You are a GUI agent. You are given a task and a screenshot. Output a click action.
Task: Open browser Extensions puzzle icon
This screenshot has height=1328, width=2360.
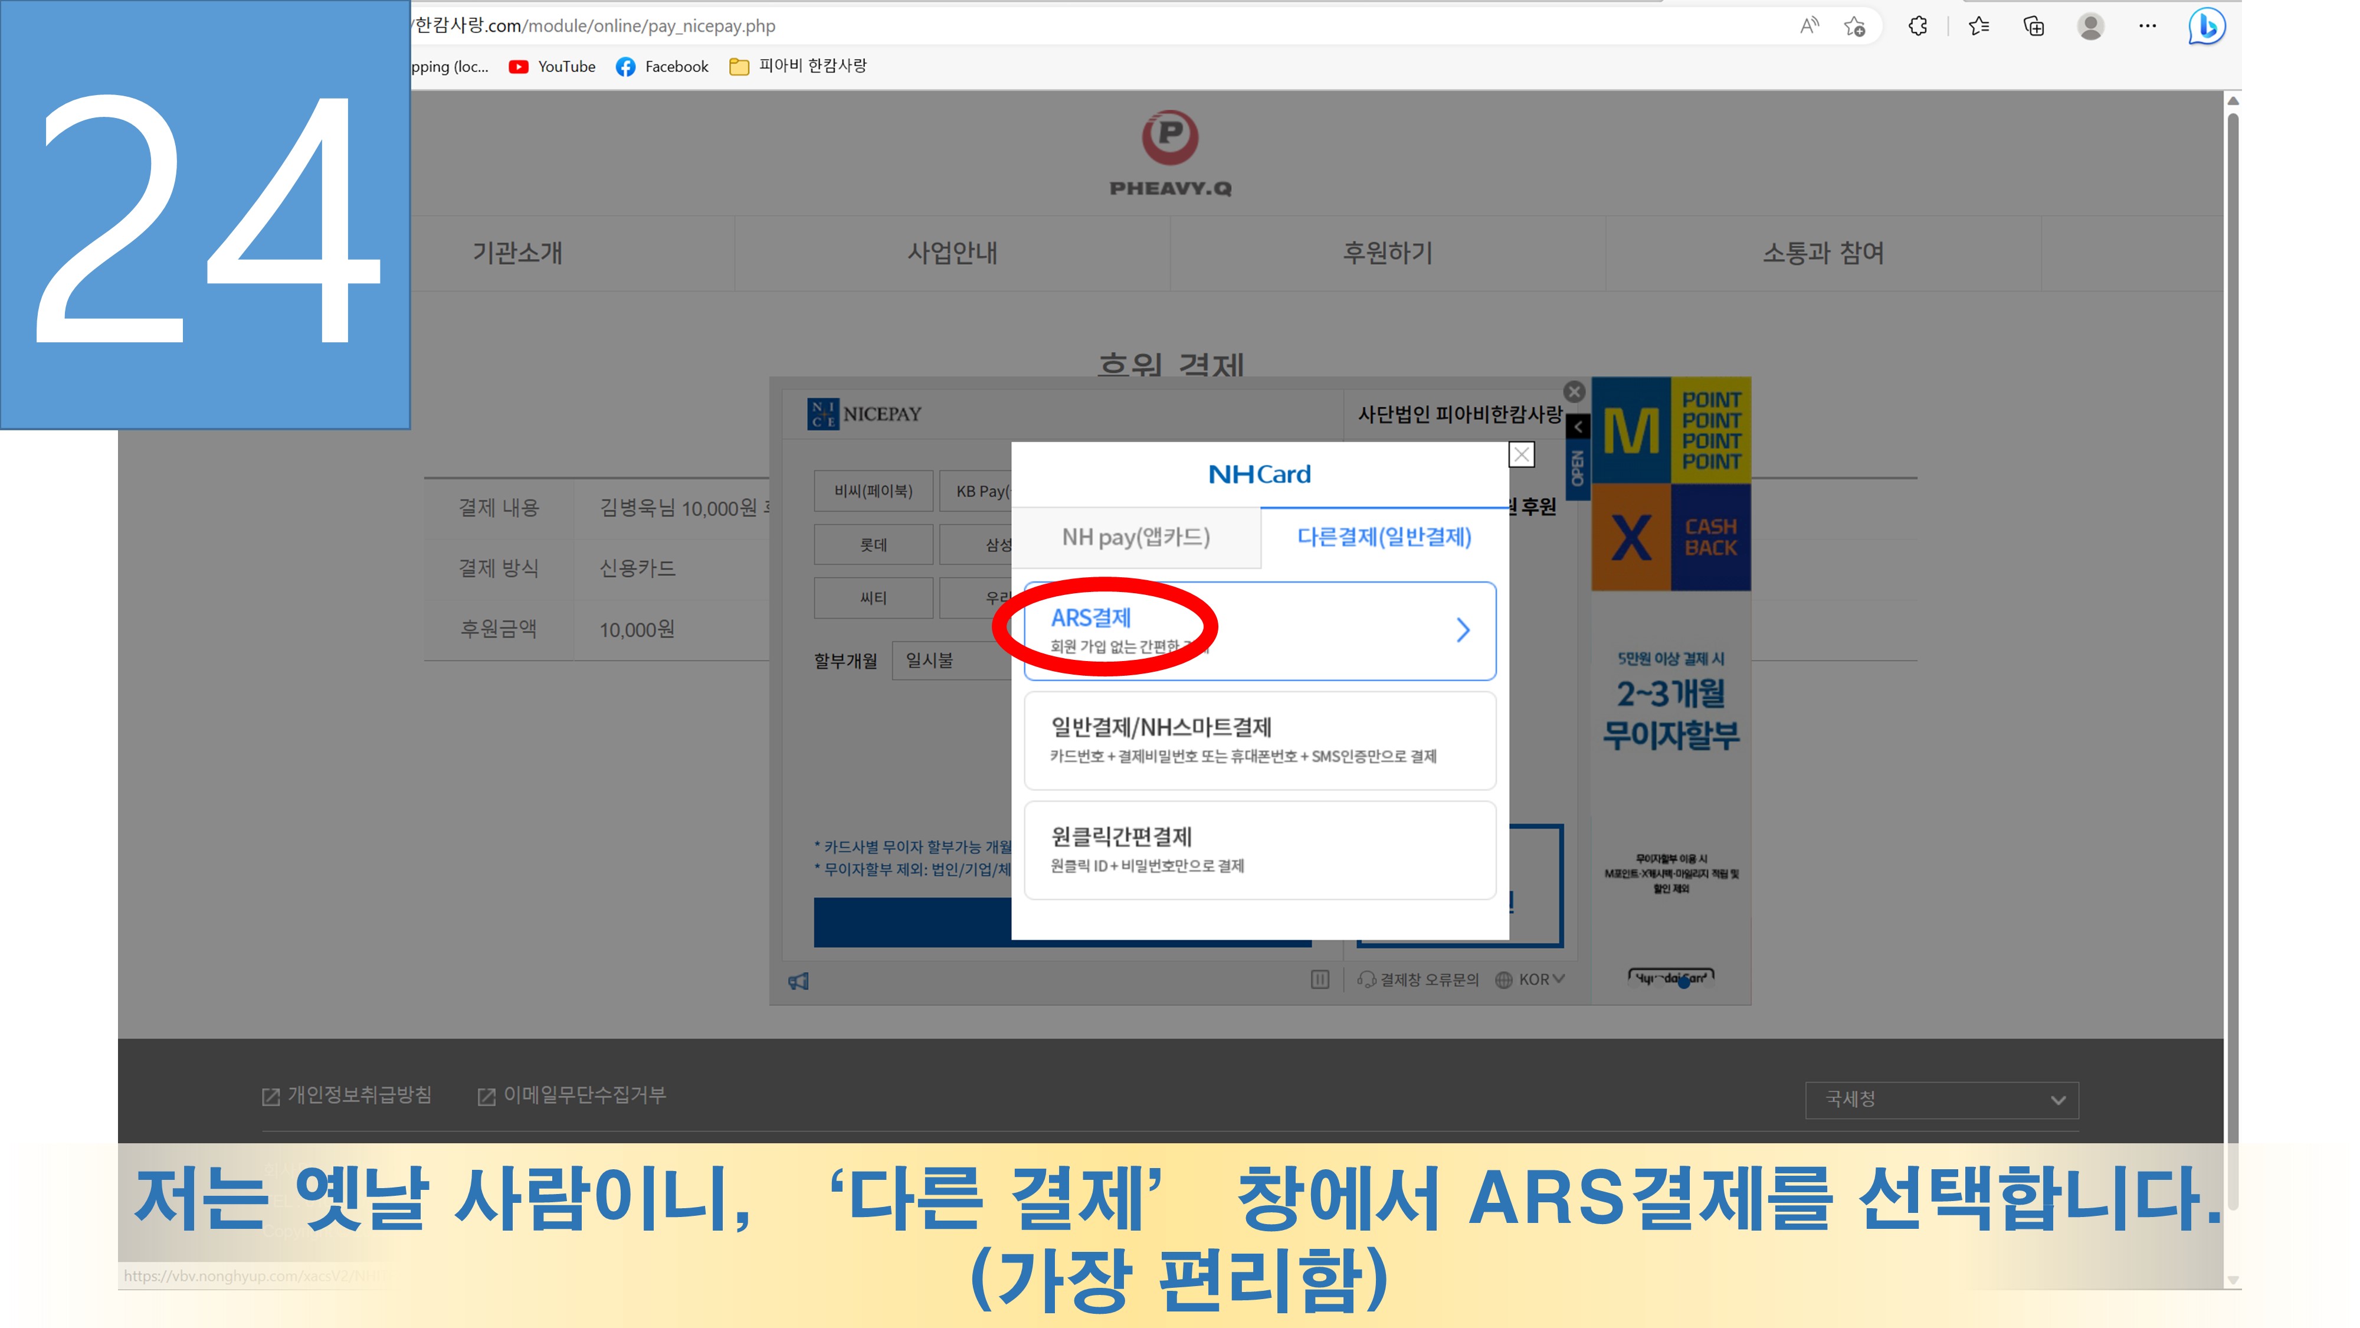pos(1917,27)
